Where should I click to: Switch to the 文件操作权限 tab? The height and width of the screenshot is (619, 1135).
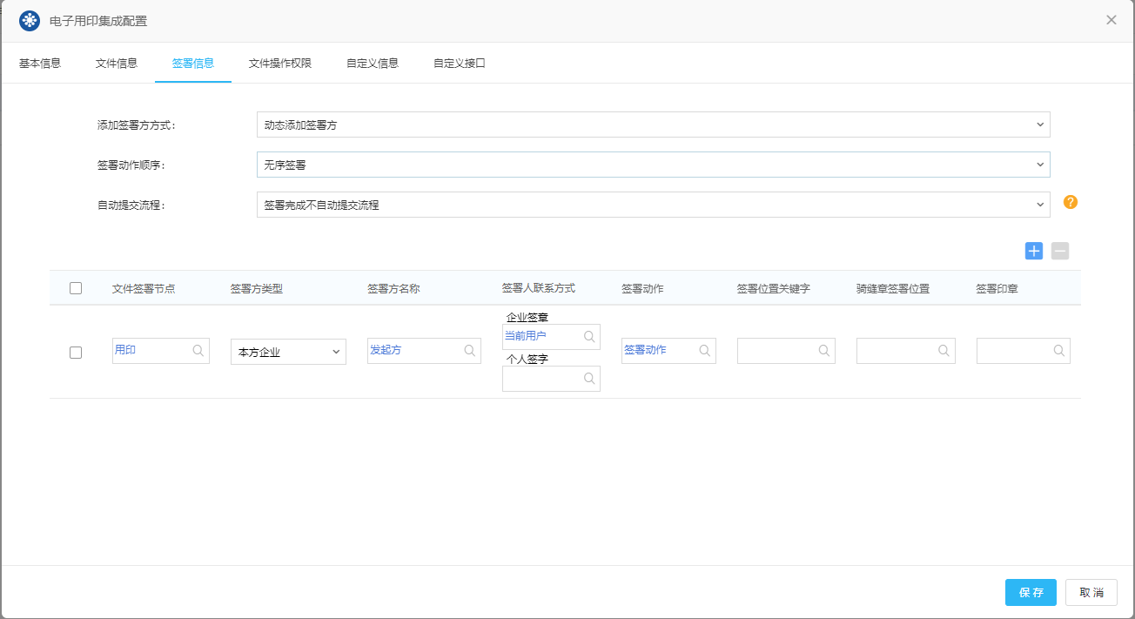point(280,64)
